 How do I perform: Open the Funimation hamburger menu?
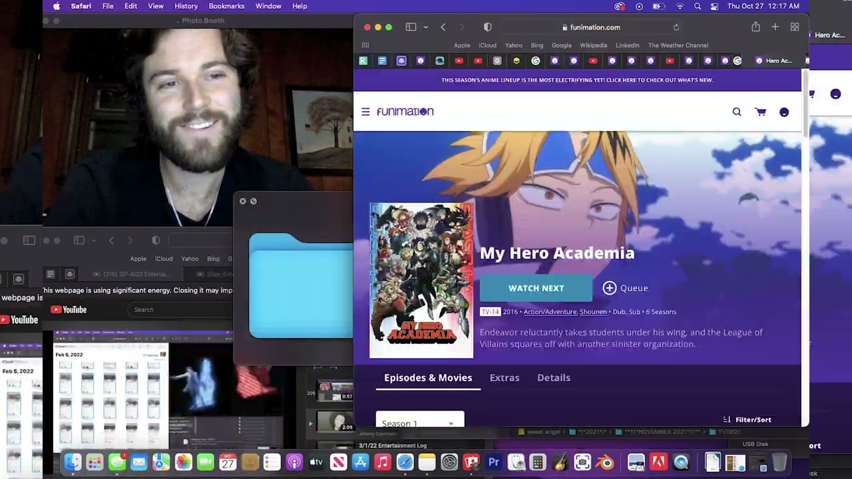365,112
